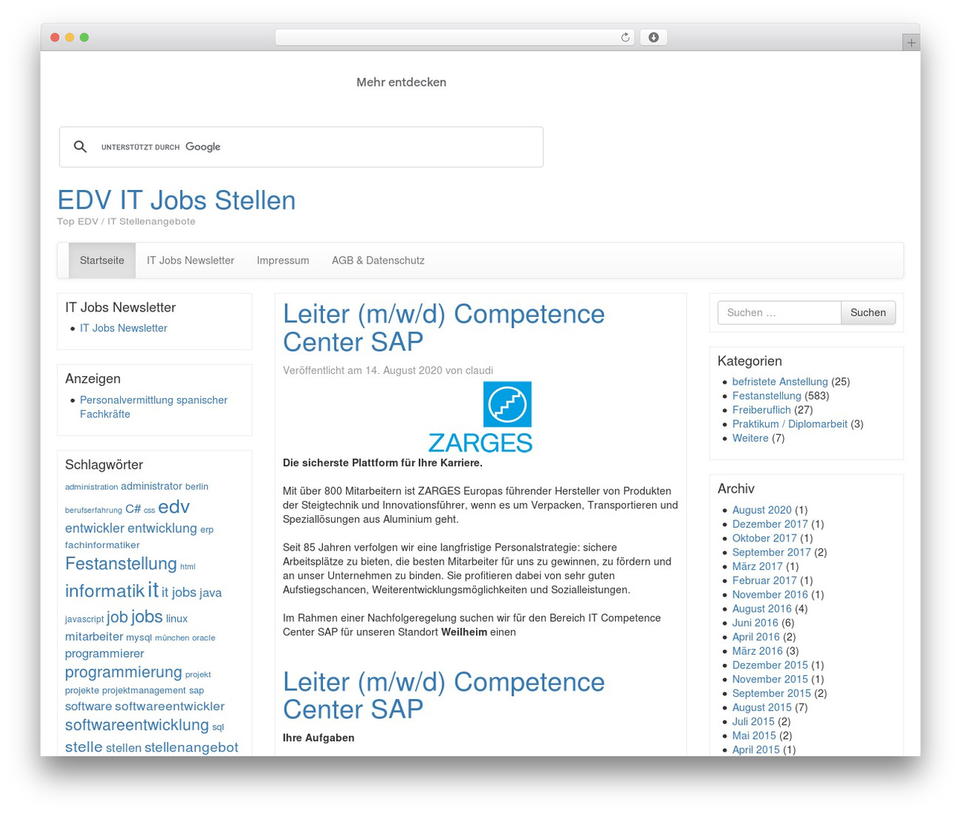Viewport: 961px width, 814px height.
Task: Select the 'programmierung' tag
Action: click(124, 672)
